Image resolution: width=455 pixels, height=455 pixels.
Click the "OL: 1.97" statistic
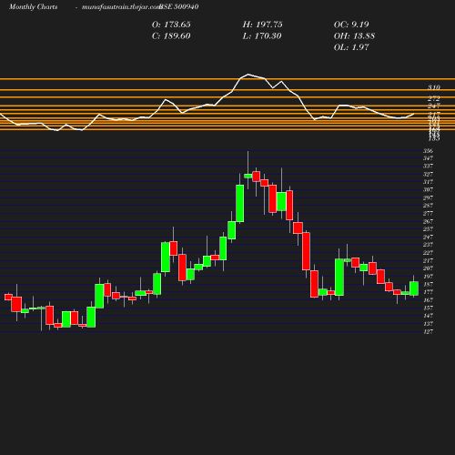click(351, 47)
